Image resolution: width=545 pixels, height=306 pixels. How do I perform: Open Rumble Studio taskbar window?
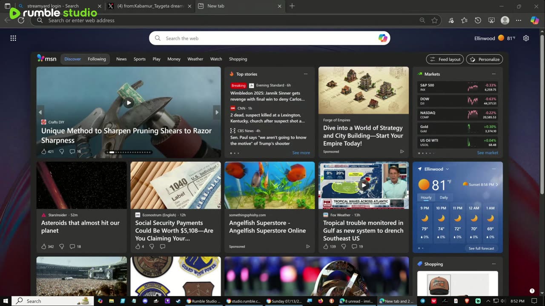coord(204,301)
